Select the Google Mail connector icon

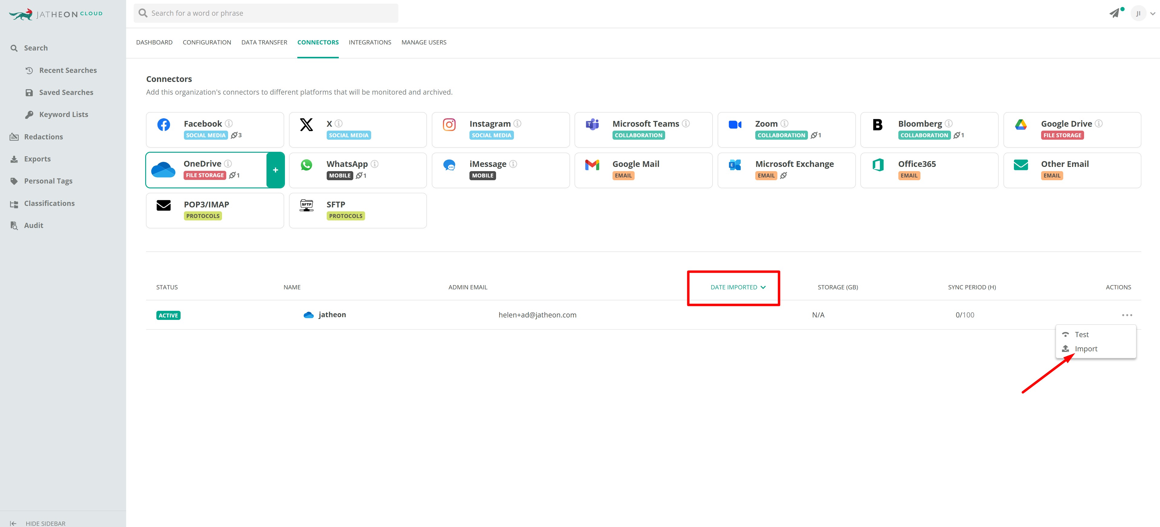point(592,165)
